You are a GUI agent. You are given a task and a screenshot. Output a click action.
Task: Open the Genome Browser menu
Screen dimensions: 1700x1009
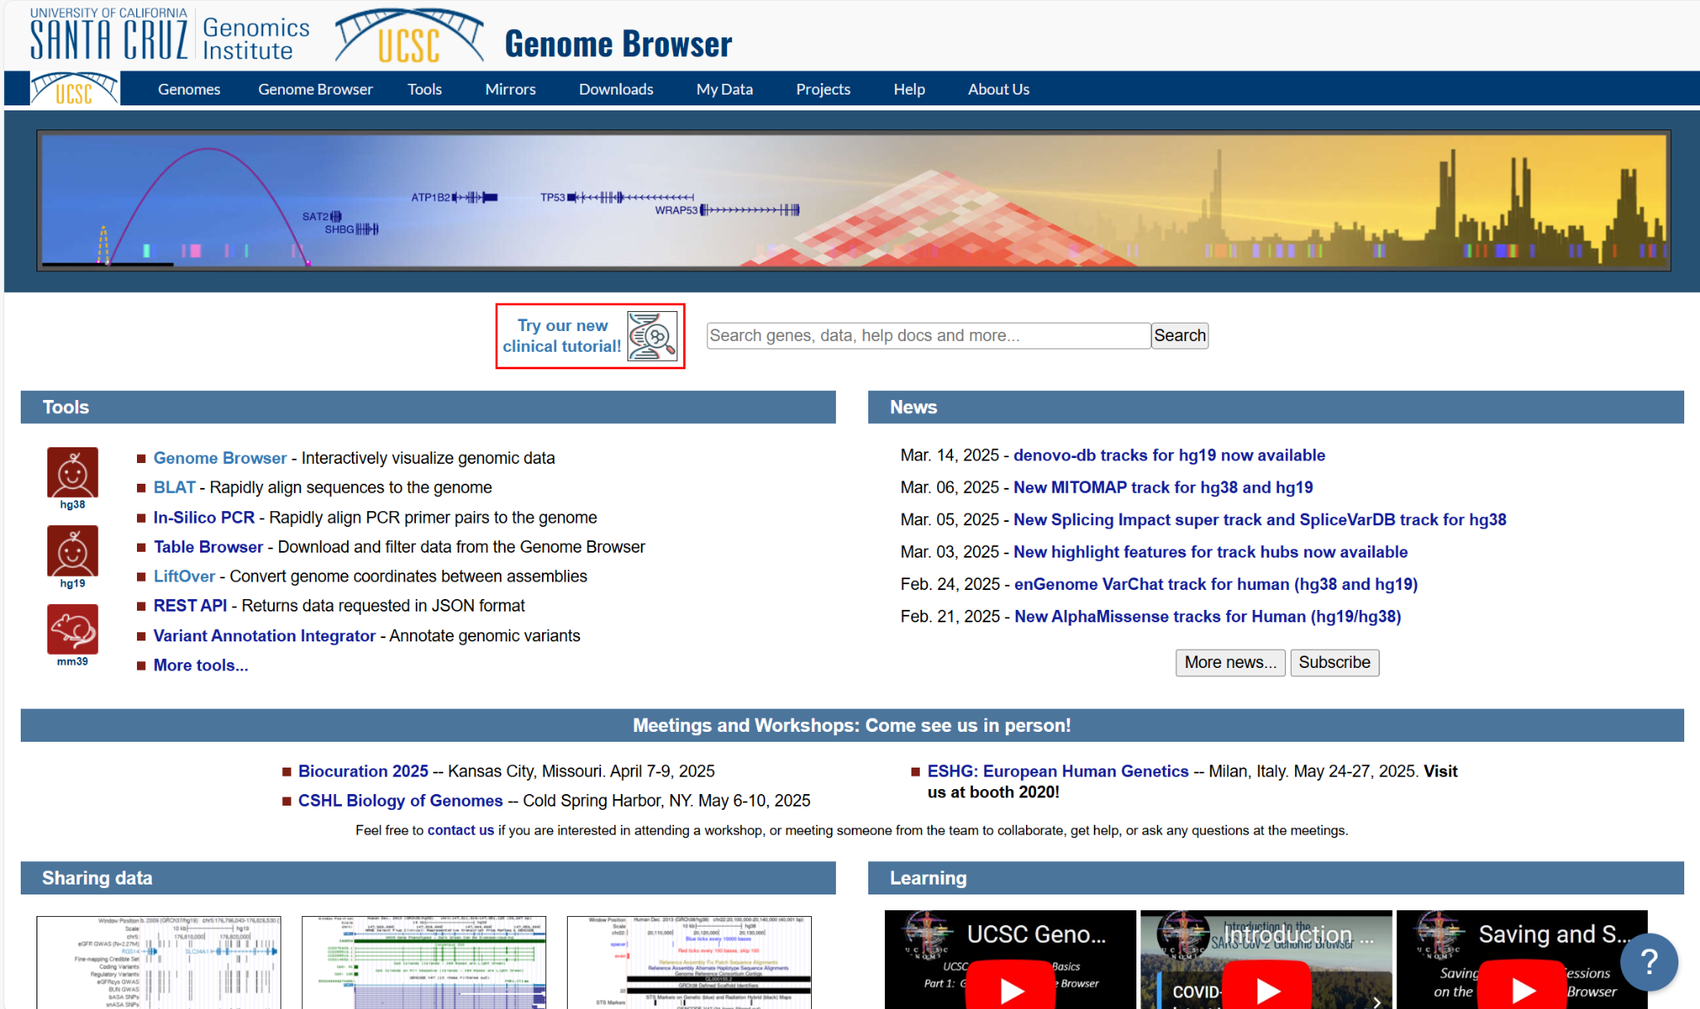click(315, 89)
